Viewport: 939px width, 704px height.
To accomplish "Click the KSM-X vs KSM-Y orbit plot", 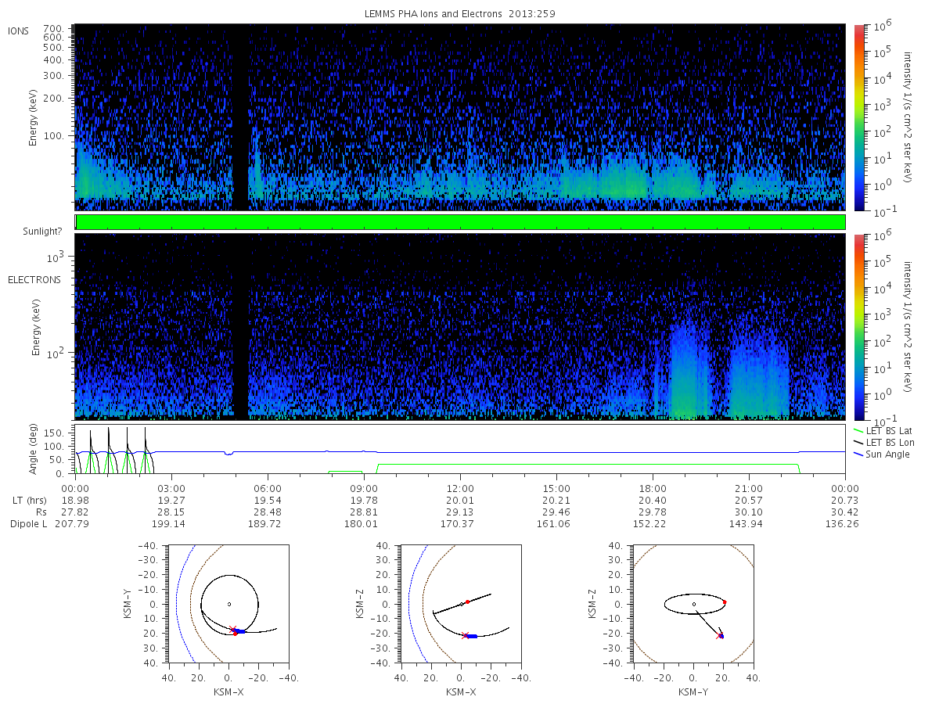I will tap(228, 604).
